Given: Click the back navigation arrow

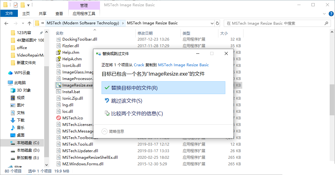Looking at the screenshot, I should point(6,23).
